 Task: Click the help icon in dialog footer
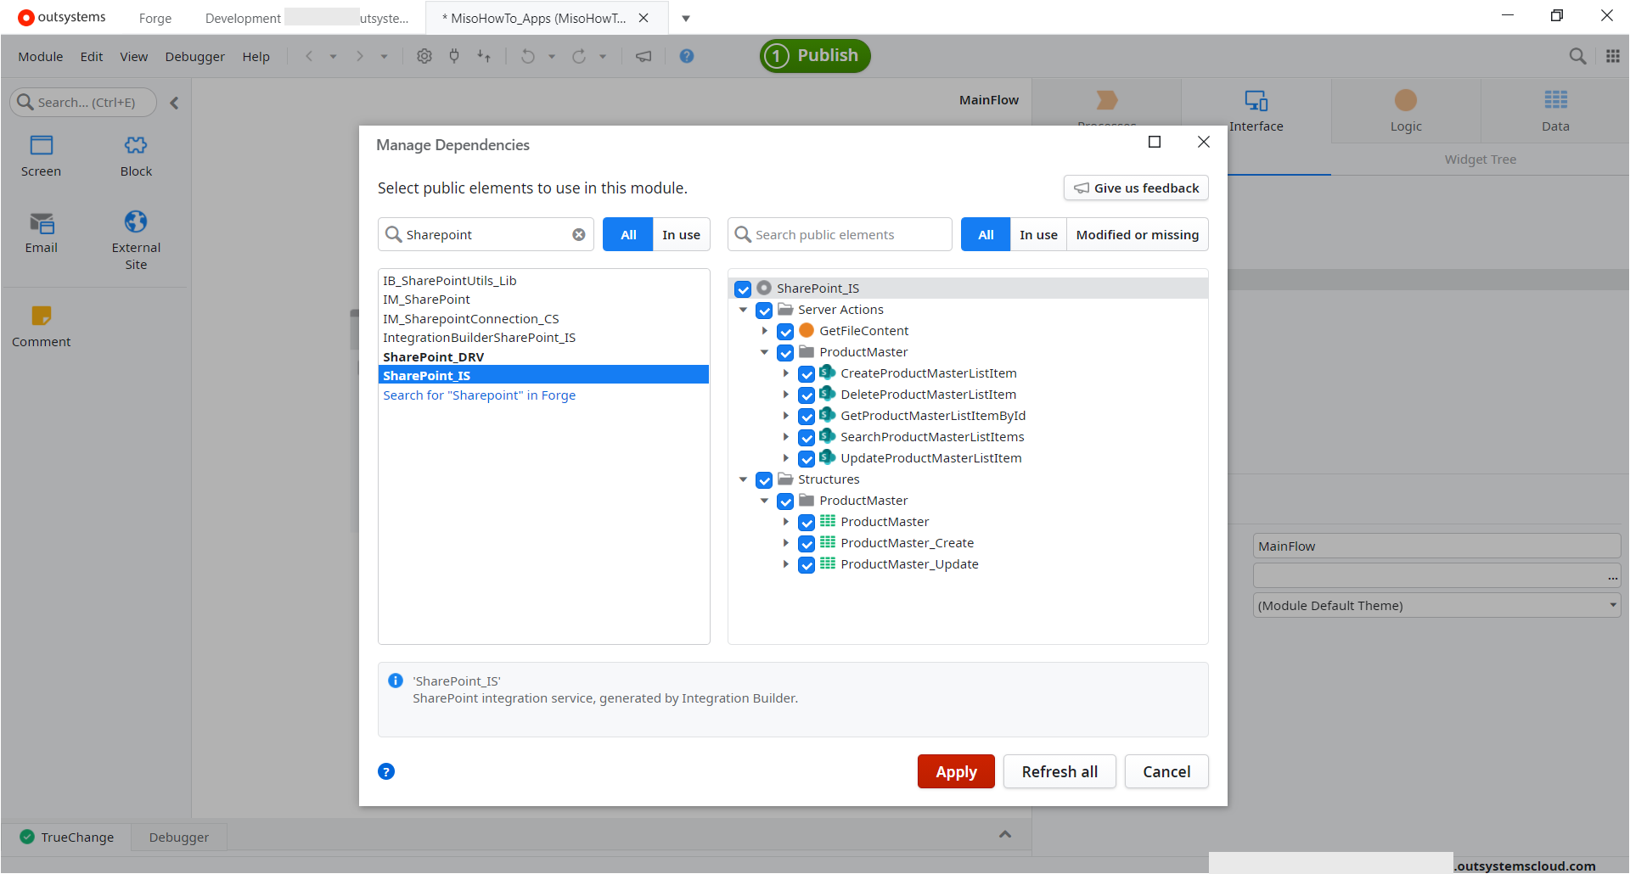(x=386, y=771)
